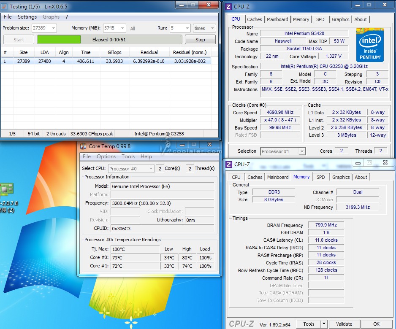
Task: Click the lower CPU-Z window Z icon
Action: point(228,164)
